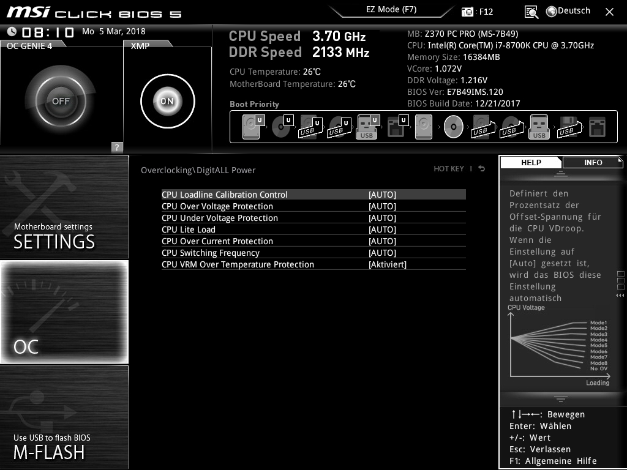The height and width of the screenshot is (470, 627).
Task: Toggle the XMP ON button
Action: [168, 101]
